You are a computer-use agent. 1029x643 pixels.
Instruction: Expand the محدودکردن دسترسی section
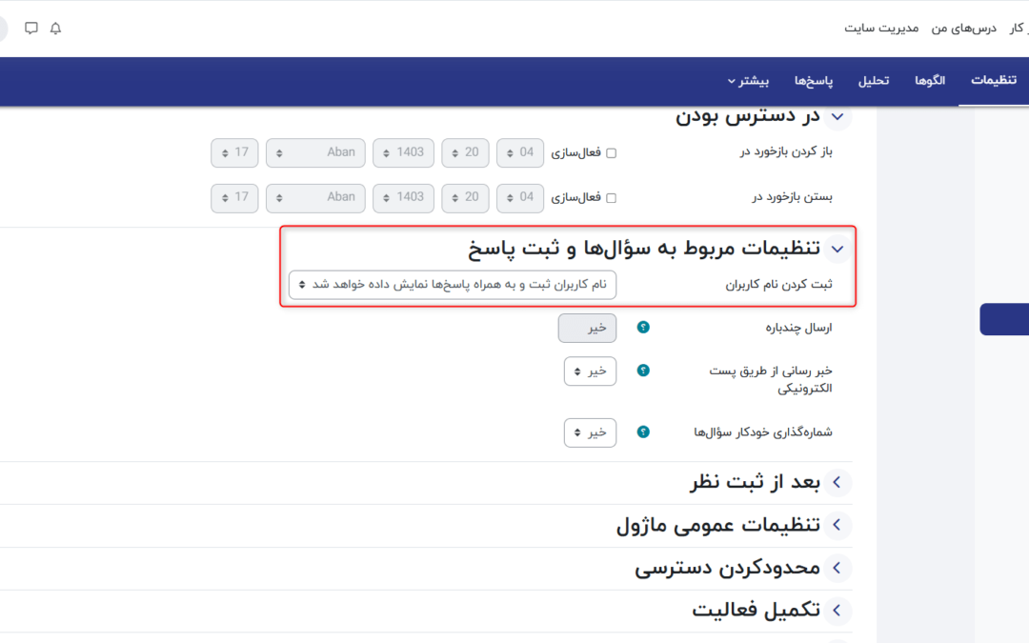837,569
